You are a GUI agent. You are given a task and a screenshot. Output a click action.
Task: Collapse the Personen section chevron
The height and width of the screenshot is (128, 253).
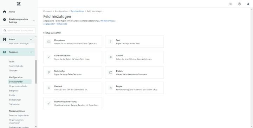[x=31, y=52]
